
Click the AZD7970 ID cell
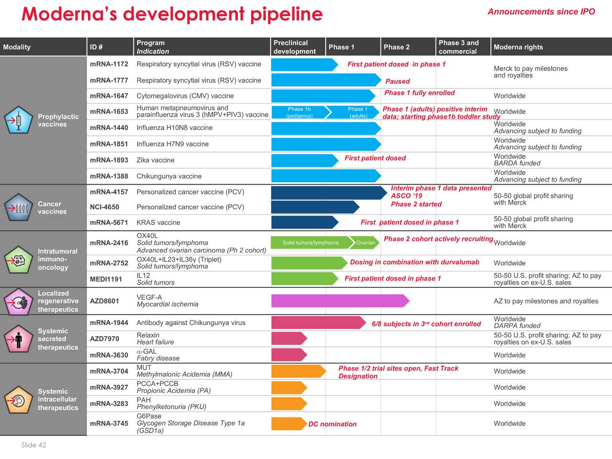pos(105,339)
